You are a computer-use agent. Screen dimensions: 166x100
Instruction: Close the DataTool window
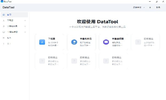coord(163,1)
